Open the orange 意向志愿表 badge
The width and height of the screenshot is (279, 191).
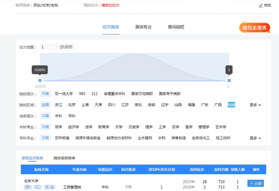[x=254, y=27]
